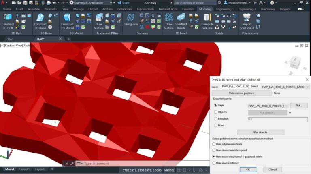This screenshot has height=174, width=311.
Task: Enable Use closest elevation point option
Action: [214, 150]
